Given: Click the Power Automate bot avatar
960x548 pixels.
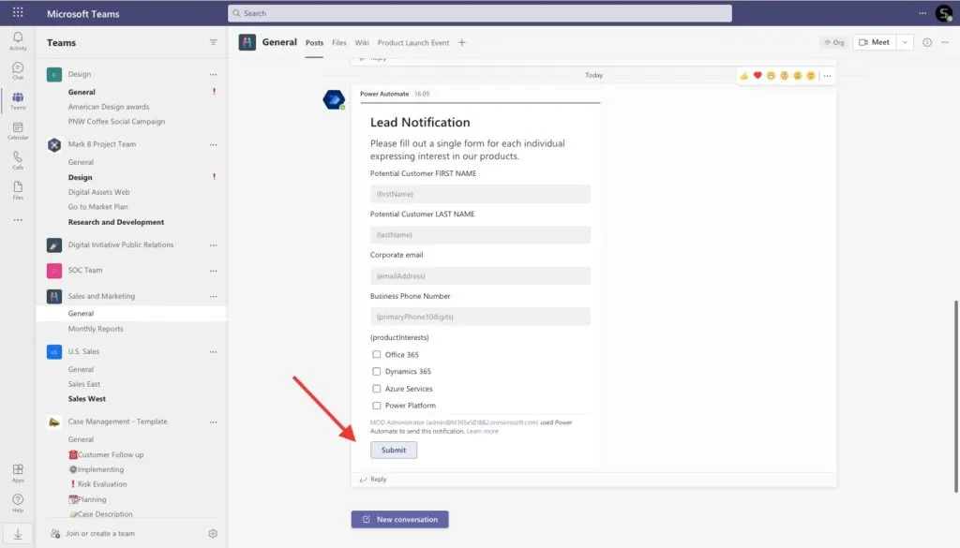Looking at the screenshot, I should (334, 99).
